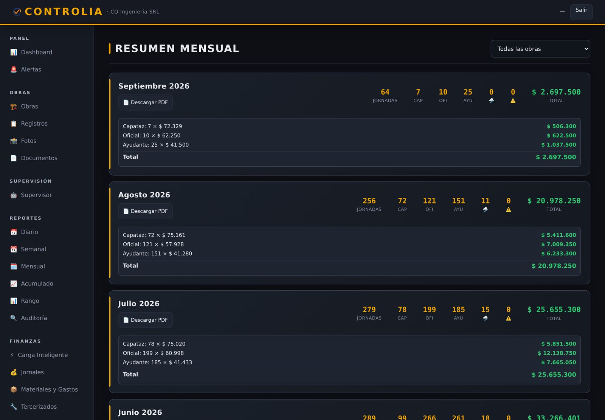Download PDF for Julio 2026
The image size is (605, 420).
click(x=146, y=320)
